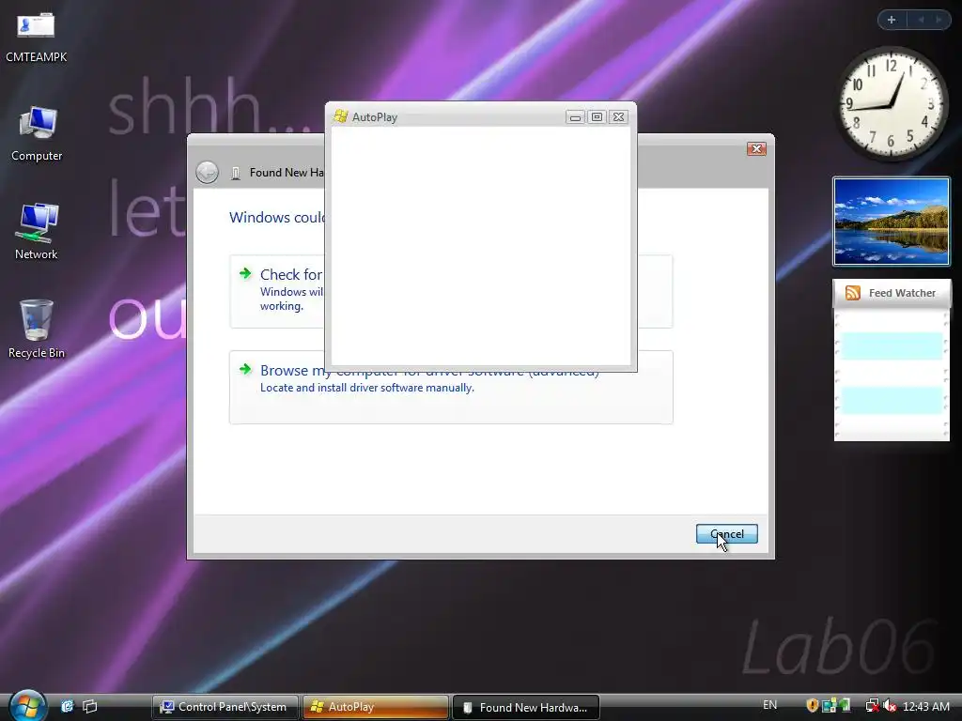
Task: Switch to AutoPlay taskbar button
Action: (376, 706)
